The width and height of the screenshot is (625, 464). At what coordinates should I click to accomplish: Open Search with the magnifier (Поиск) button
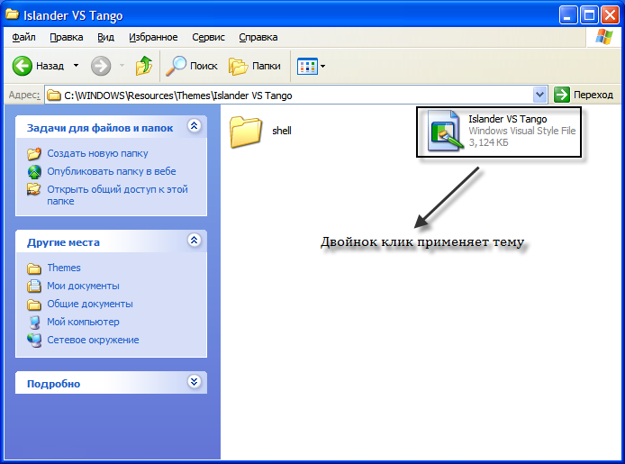coord(192,66)
